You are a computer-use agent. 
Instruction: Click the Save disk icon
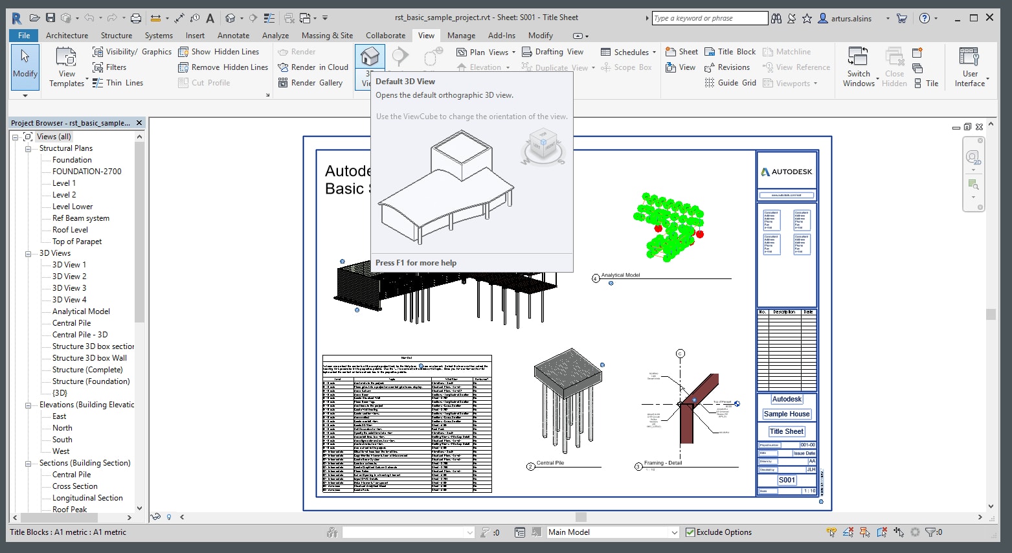click(50, 18)
